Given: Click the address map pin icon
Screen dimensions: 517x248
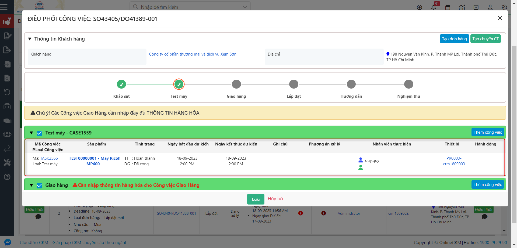Looking at the screenshot, I should point(388,54).
